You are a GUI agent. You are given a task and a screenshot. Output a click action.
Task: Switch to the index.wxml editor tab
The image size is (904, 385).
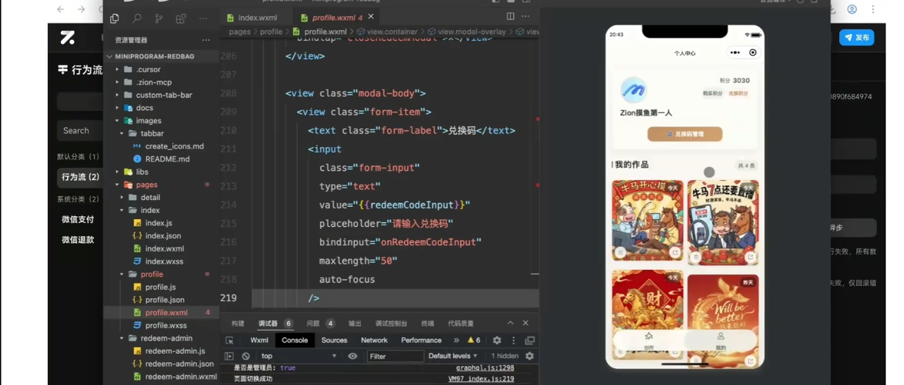257,18
